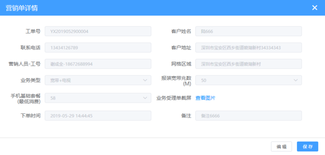Focus the 客户姓名 field with 陆666

point(249,31)
